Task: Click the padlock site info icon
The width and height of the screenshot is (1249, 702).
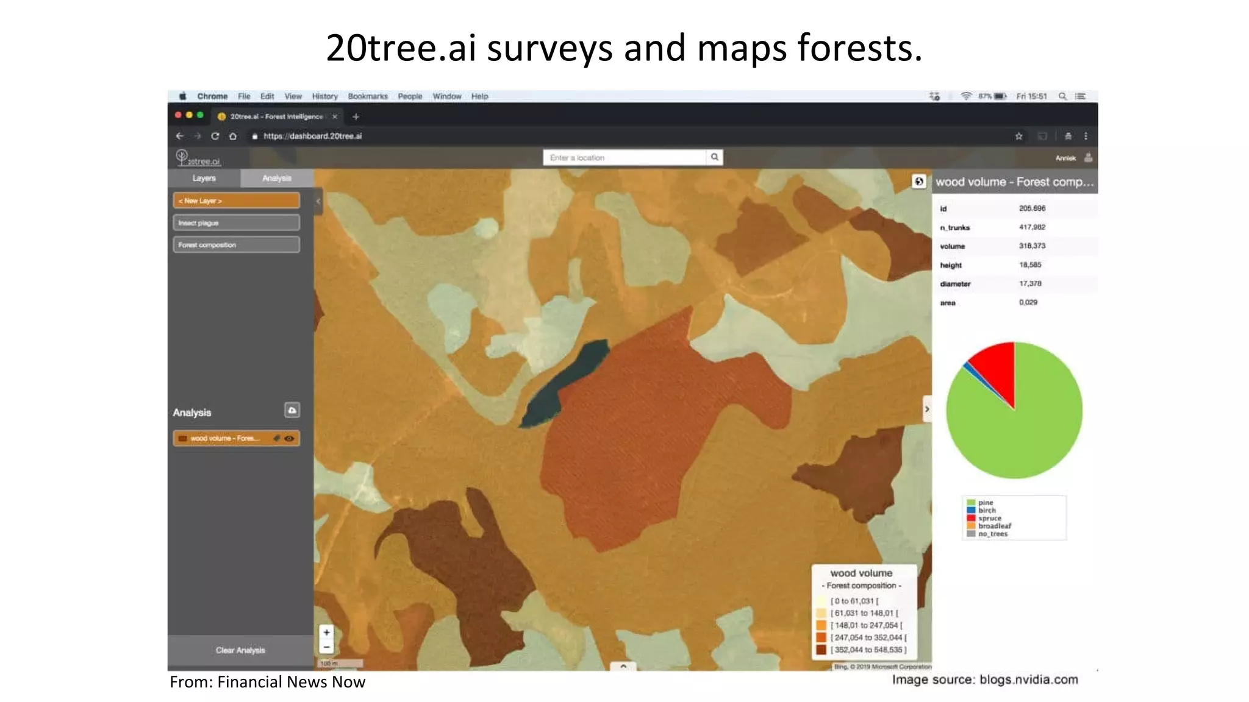Action: (x=255, y=136)
